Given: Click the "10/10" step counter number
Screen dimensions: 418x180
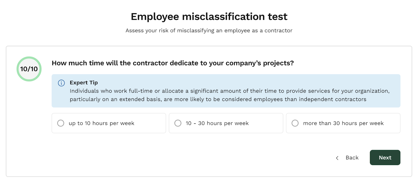Looking at the screenshot, I should (x=29, y=69).
